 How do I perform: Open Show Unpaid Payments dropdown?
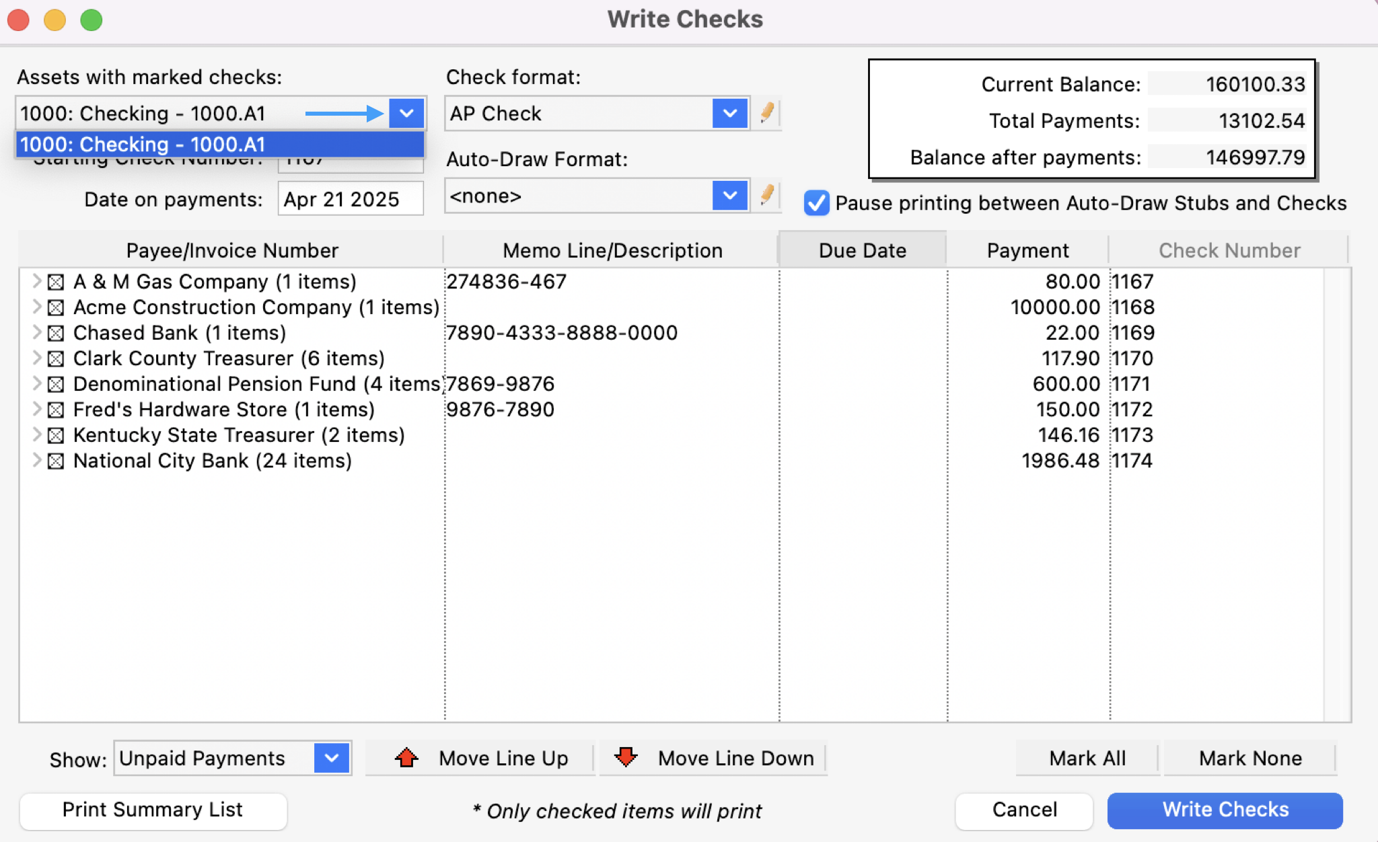point(332,758)
